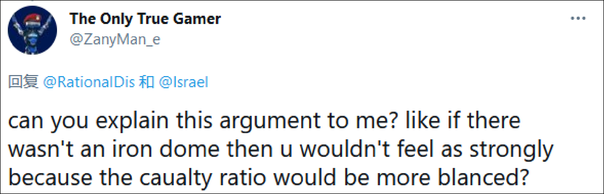Click the misspelled word "caualty"

pyautogui.click(x=176, y=178)
